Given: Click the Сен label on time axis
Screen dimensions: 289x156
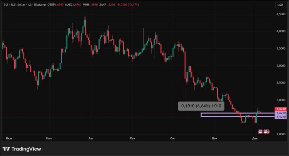Looking at the screenshot, I should tap(132, 138).
